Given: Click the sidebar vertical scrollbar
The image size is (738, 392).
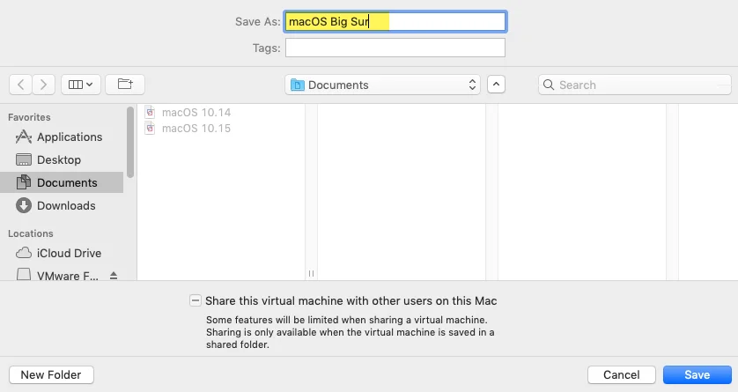Looking at the screenshot, I should coord(130,142).
